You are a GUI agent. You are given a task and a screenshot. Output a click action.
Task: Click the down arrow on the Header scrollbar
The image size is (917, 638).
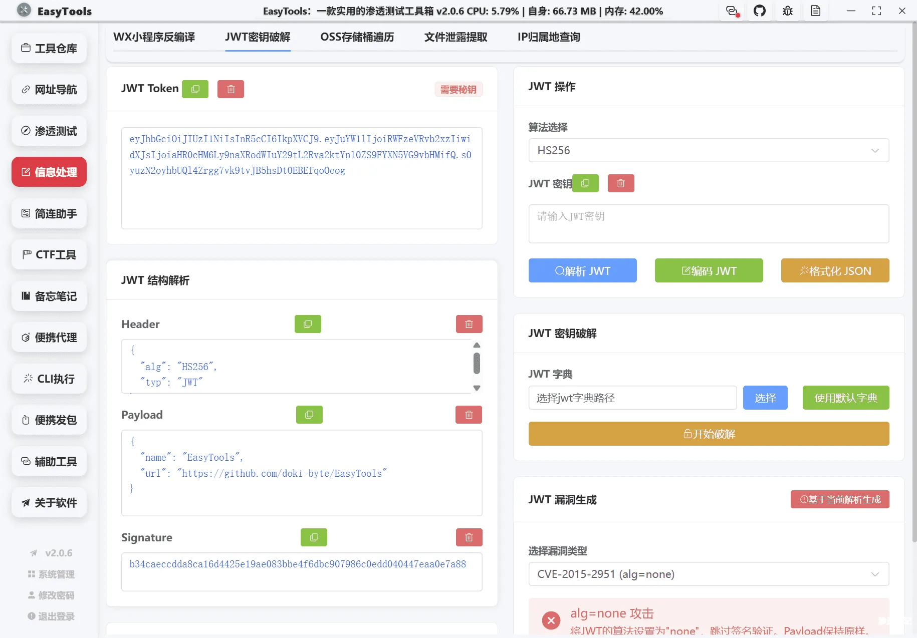coord(477,388)
